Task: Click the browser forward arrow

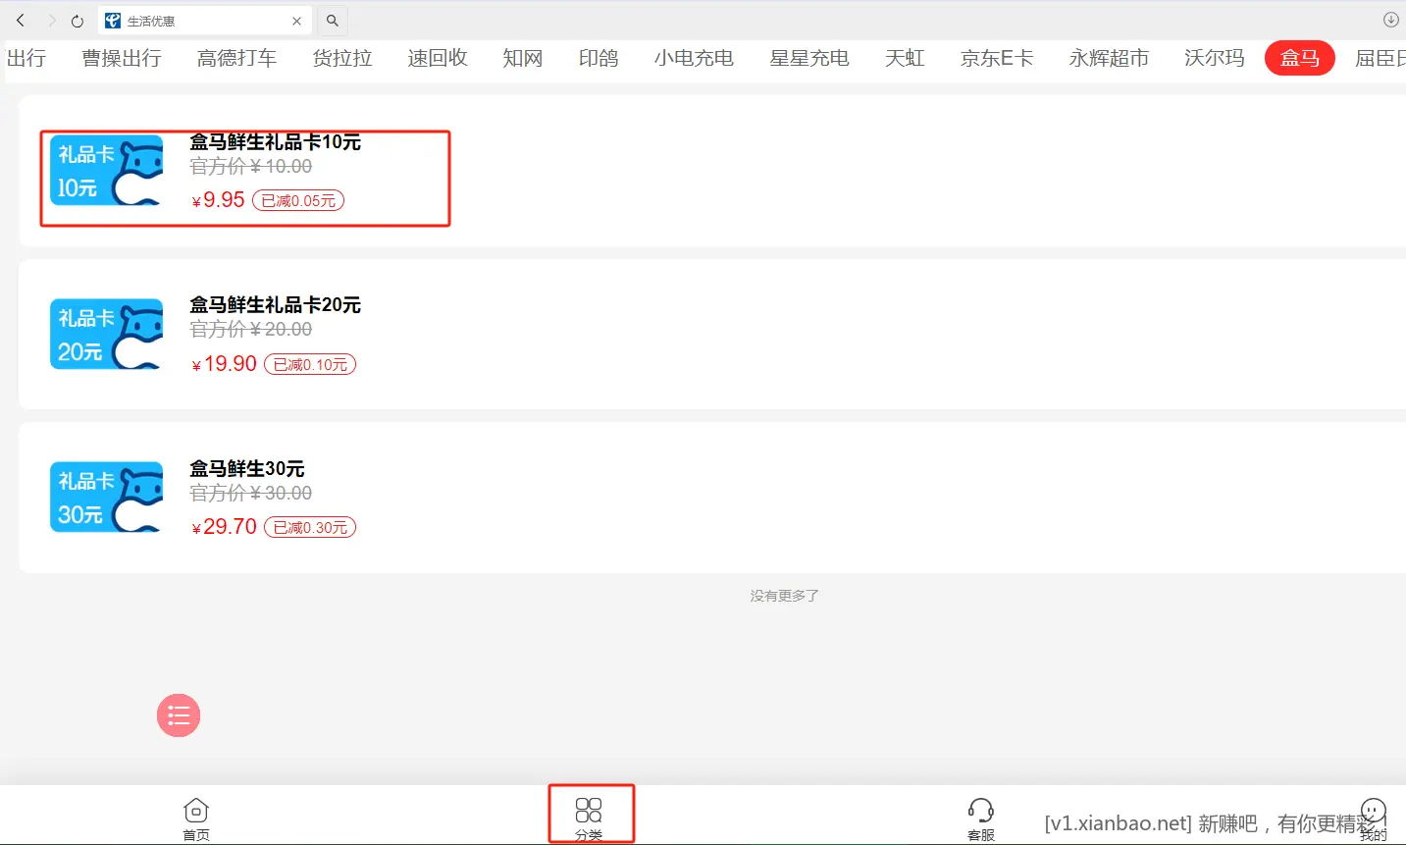Action: (x=51, y=21)
